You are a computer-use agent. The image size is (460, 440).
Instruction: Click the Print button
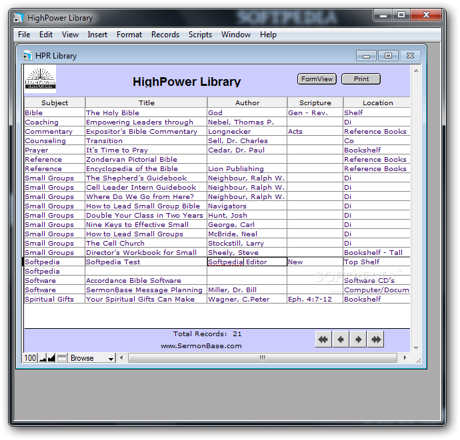(x=361, y=79)
